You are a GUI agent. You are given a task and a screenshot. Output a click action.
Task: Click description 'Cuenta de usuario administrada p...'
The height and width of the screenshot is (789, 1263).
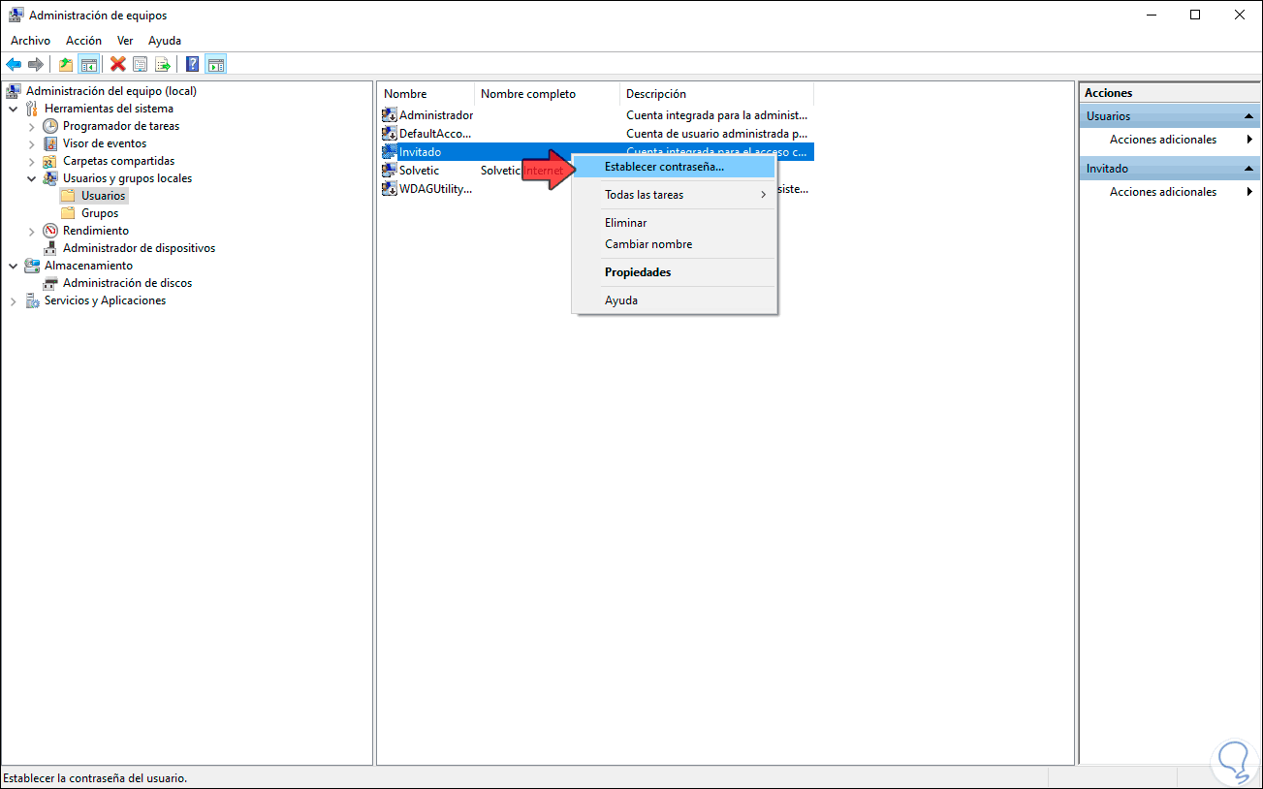(x=716, y=134)
